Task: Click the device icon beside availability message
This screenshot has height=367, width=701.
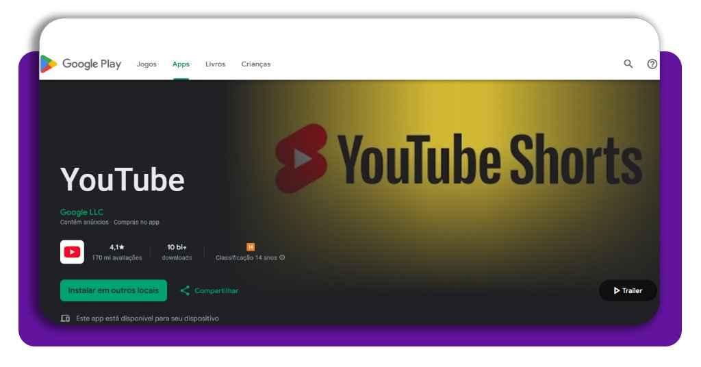Action: click(x=65, y=318)
